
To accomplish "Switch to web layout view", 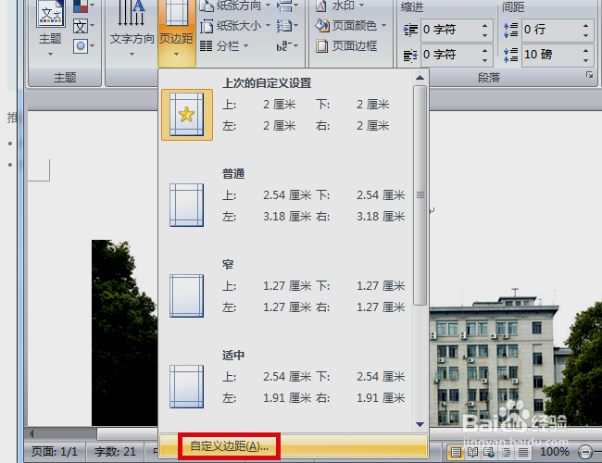I will click(x=489, y=452).
